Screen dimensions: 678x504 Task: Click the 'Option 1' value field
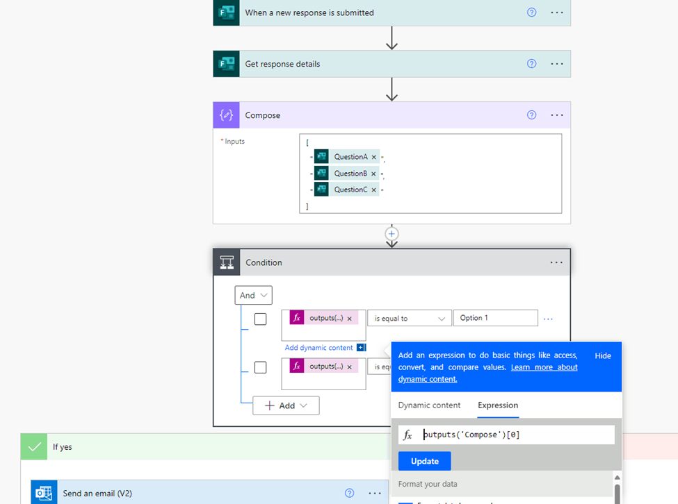tap(496, 318)
